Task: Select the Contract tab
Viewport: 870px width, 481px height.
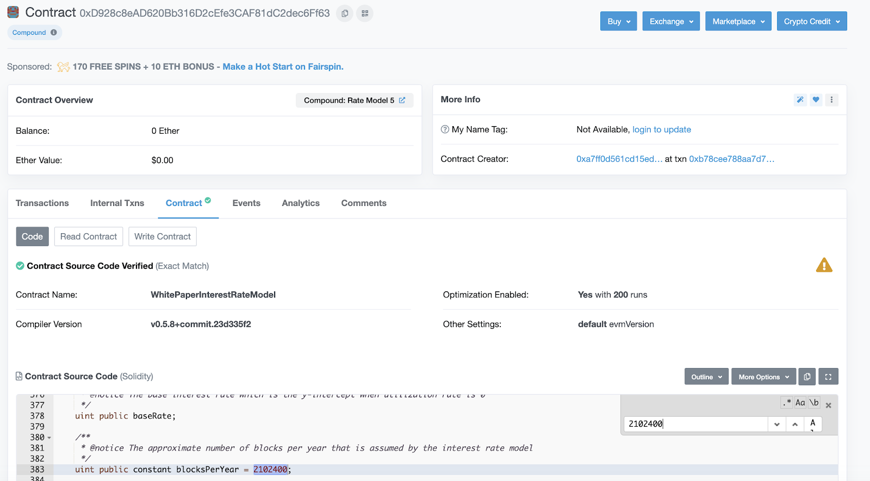Action: coord(188,203)
